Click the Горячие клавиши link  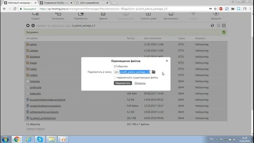pyautogui.click(x=35, y=129)
